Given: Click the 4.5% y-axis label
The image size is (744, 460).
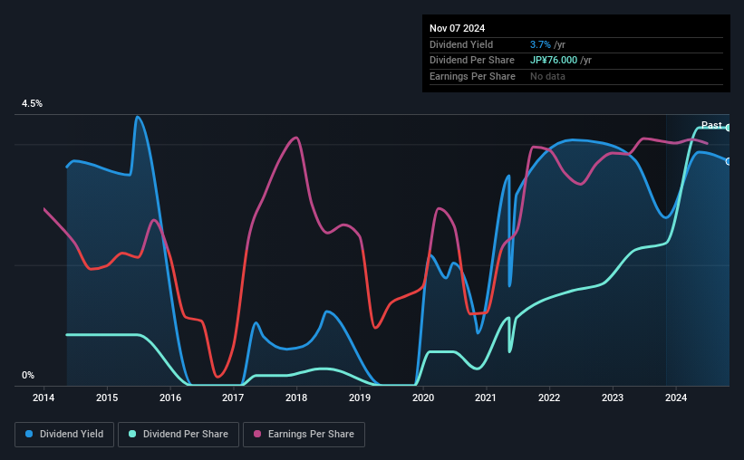Looking at the screenshot, I should [x=33, y=104].
